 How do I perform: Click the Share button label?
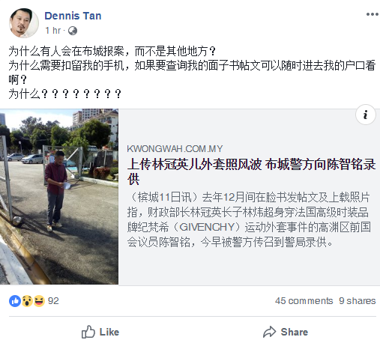pos(295,332)
